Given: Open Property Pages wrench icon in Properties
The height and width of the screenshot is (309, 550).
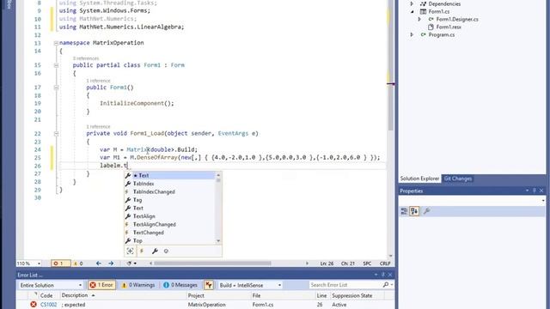Looking at the screenshot, I should point(426,211).
